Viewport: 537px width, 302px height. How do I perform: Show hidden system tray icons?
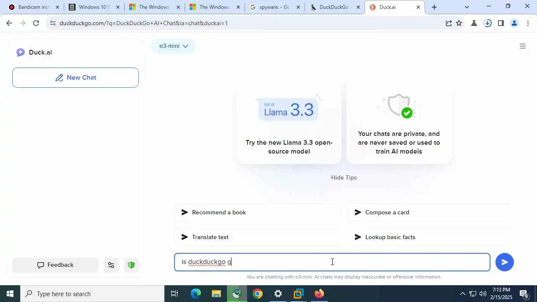462,294
